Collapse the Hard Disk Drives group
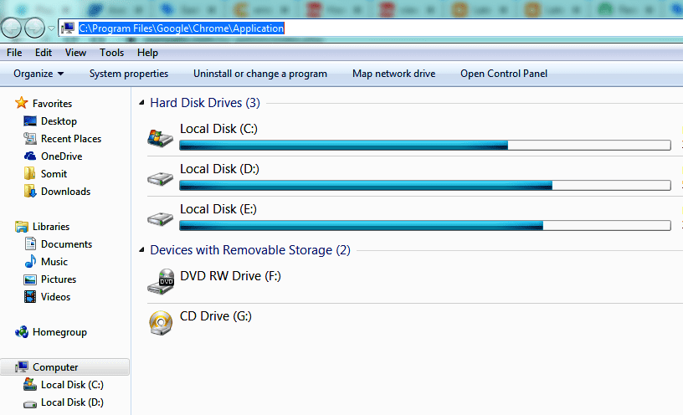Viewport: 683px width, 415px height. [x=140, y=104]
